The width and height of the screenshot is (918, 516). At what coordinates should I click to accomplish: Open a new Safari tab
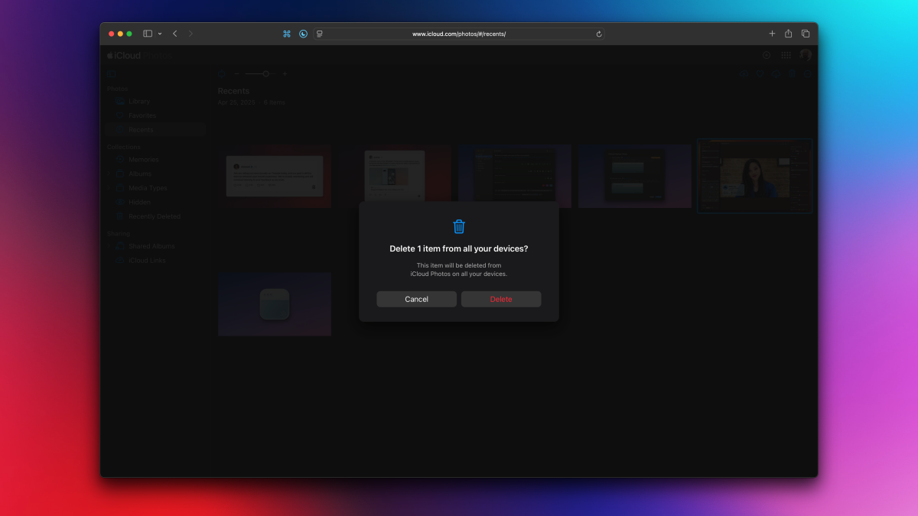coord(772,34)
